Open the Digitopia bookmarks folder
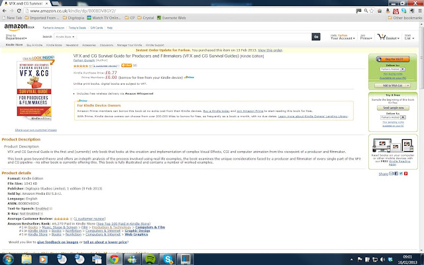 (74, 18)
